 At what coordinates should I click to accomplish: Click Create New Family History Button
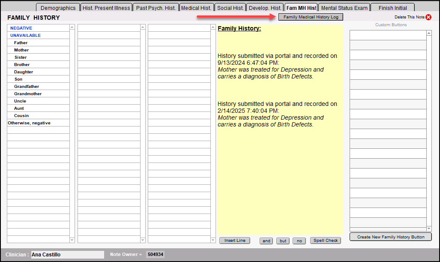tap(390, 237)
